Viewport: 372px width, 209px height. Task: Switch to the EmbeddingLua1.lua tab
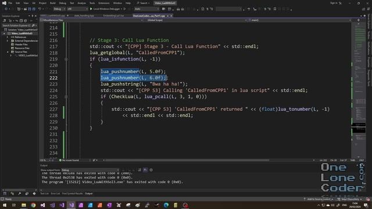pos(113,16)
